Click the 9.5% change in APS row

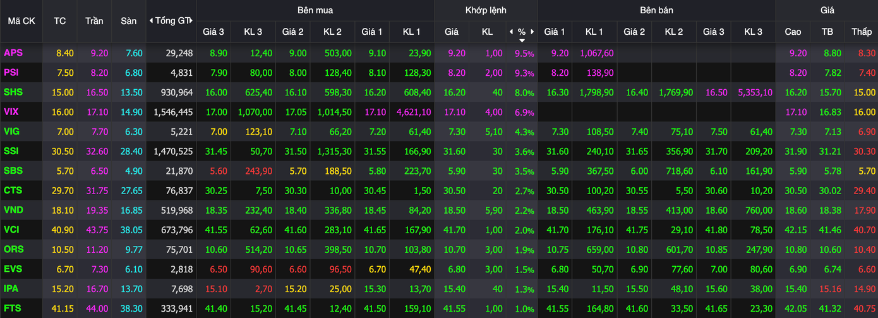pos(524,54)
